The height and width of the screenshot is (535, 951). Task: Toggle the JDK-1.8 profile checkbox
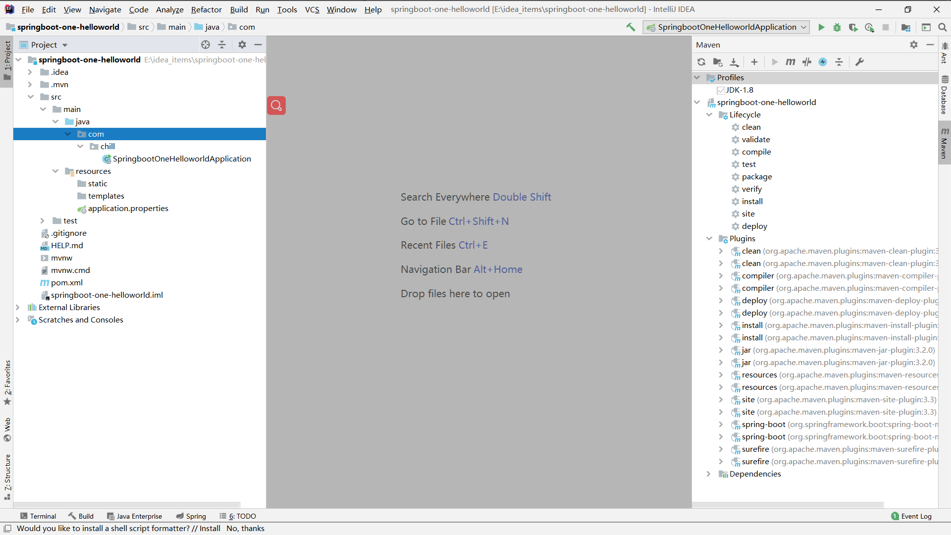[x=721, y=90]
